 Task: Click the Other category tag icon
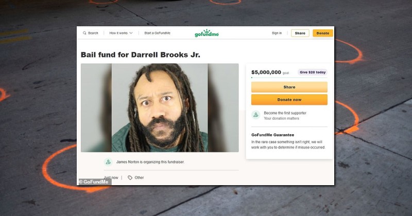pos(130,177)
